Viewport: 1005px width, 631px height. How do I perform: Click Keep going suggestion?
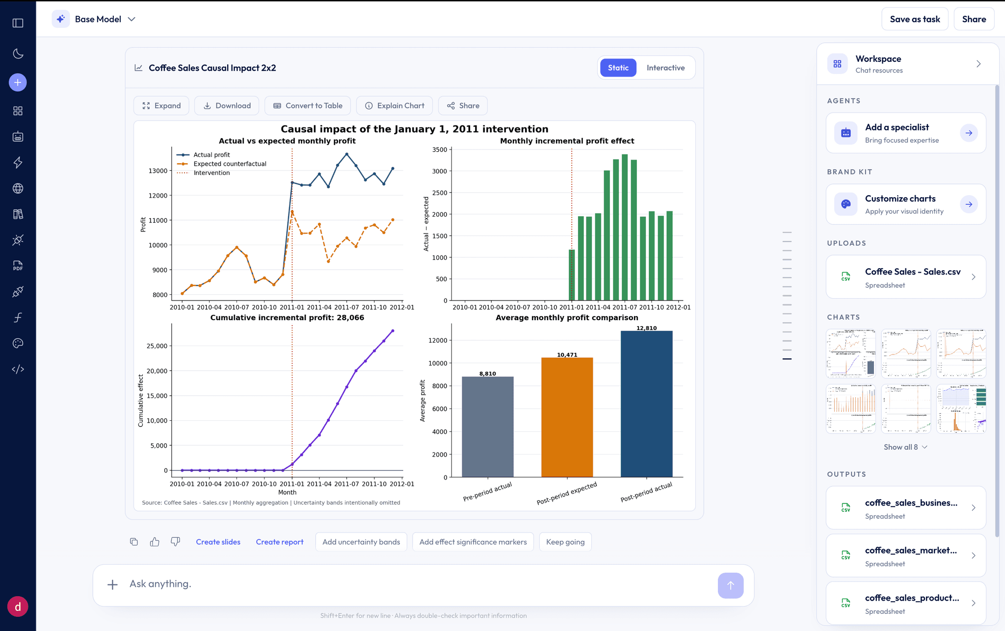565,542
